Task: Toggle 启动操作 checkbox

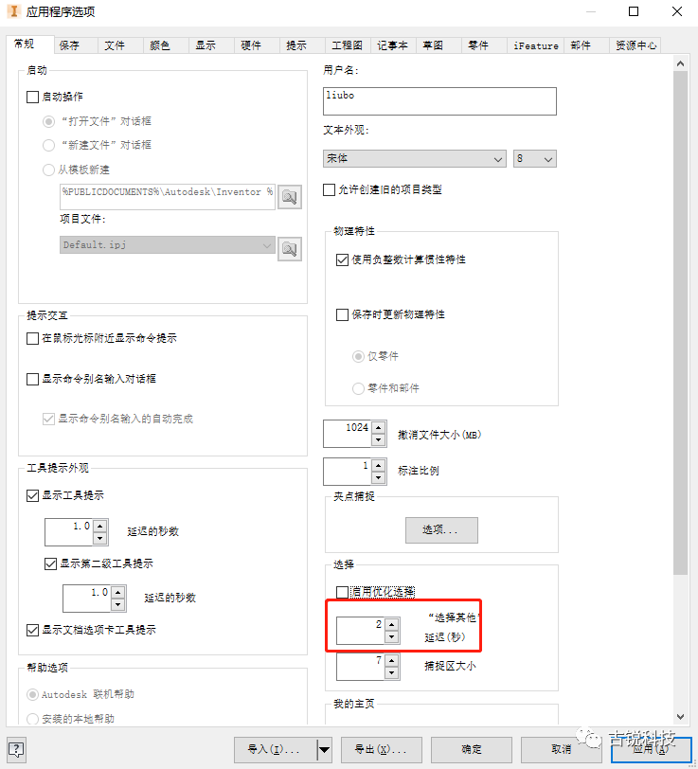Action: coord(32,97)
